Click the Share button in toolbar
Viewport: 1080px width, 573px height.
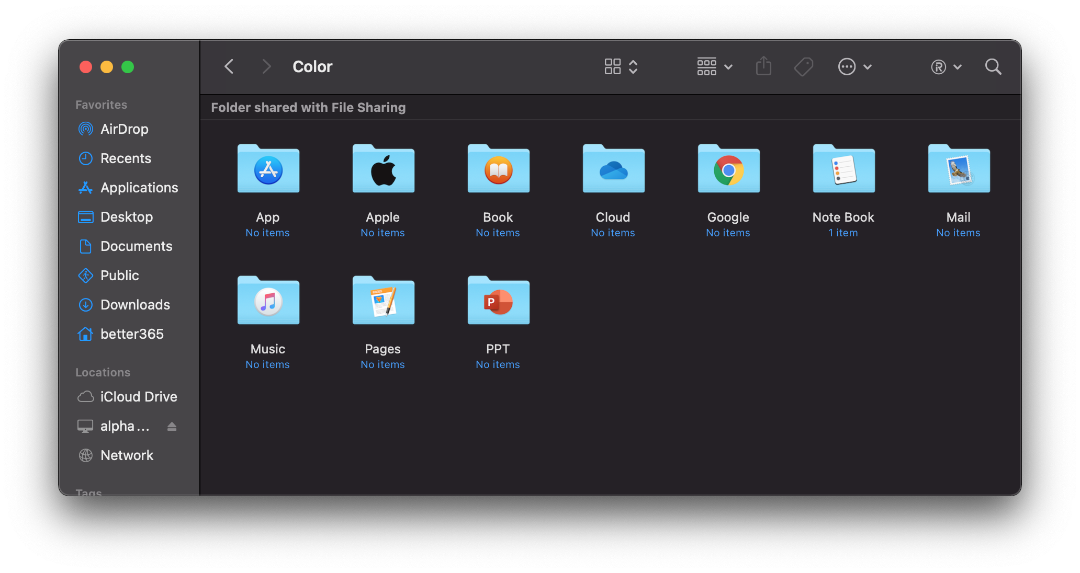click(x=763, y=66)
